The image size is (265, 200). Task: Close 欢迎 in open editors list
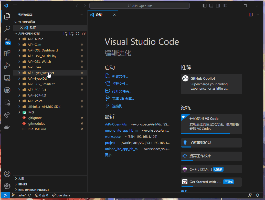click(22, 28)
